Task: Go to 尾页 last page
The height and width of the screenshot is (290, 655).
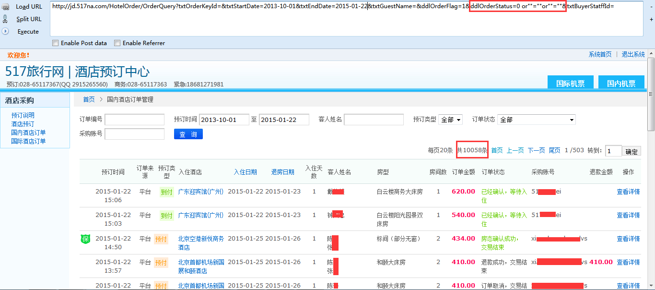Action: coord(555,150)
